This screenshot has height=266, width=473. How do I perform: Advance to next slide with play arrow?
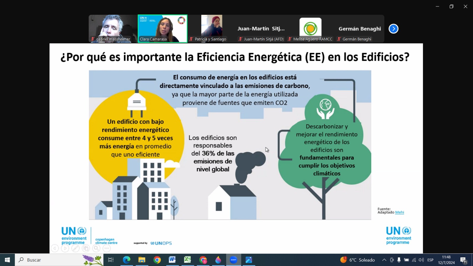[65, 248]
